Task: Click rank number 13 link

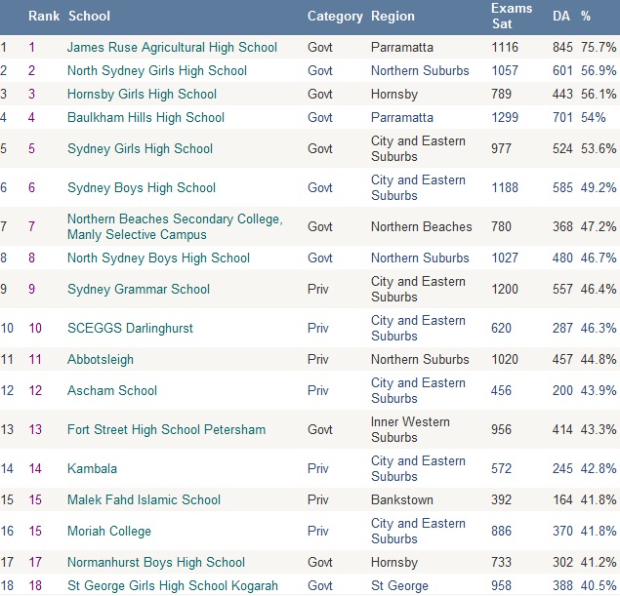Action: pos(35,429)
